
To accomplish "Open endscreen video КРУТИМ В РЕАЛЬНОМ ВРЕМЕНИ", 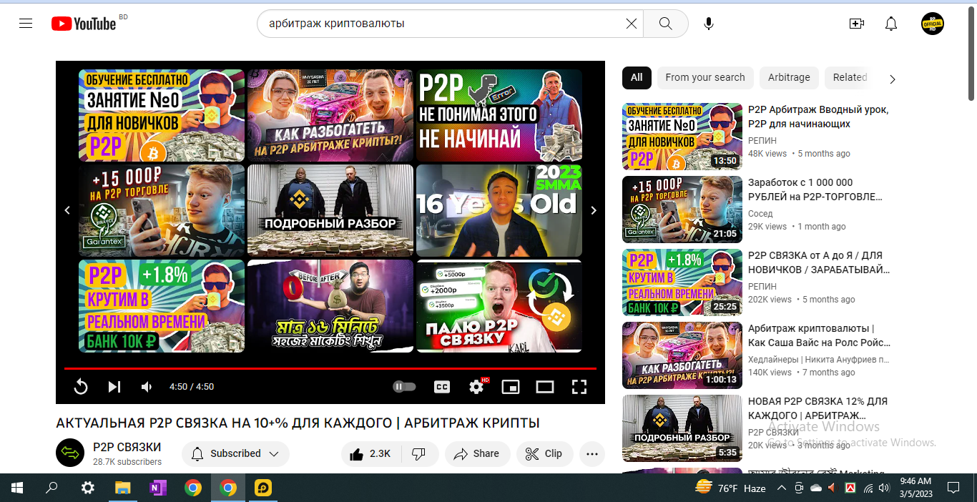I will tap(162, 306).
